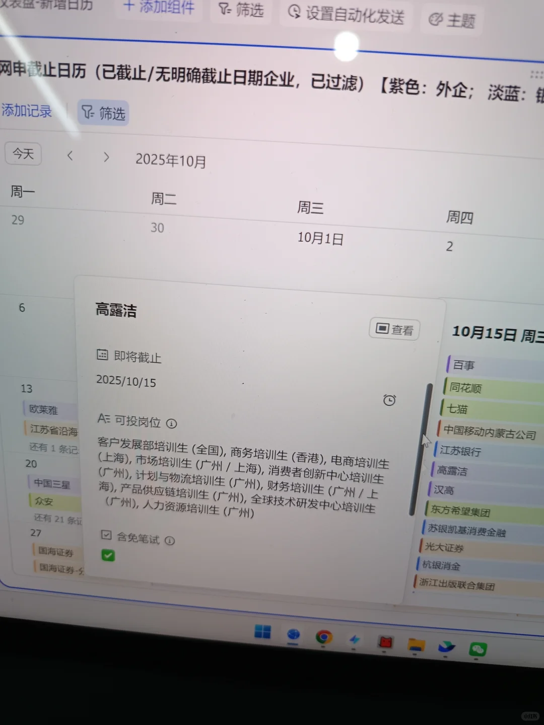Click the calendar icon beside 即将截止
Screen dimensions: 544x725
pos(102,355)
